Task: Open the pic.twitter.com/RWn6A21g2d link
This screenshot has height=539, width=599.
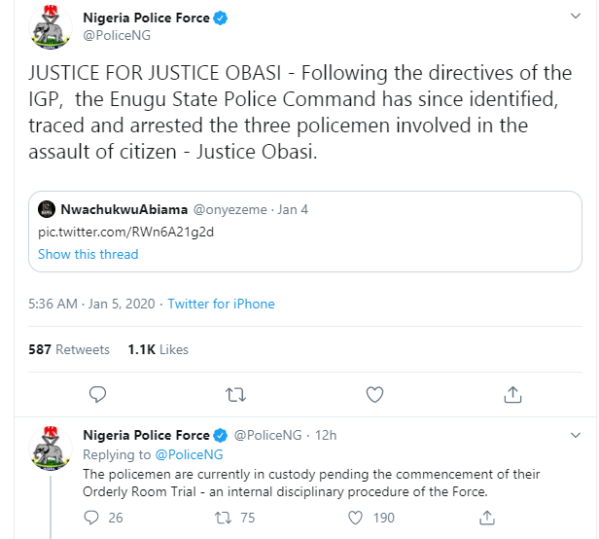Action: tap(125, 233)
